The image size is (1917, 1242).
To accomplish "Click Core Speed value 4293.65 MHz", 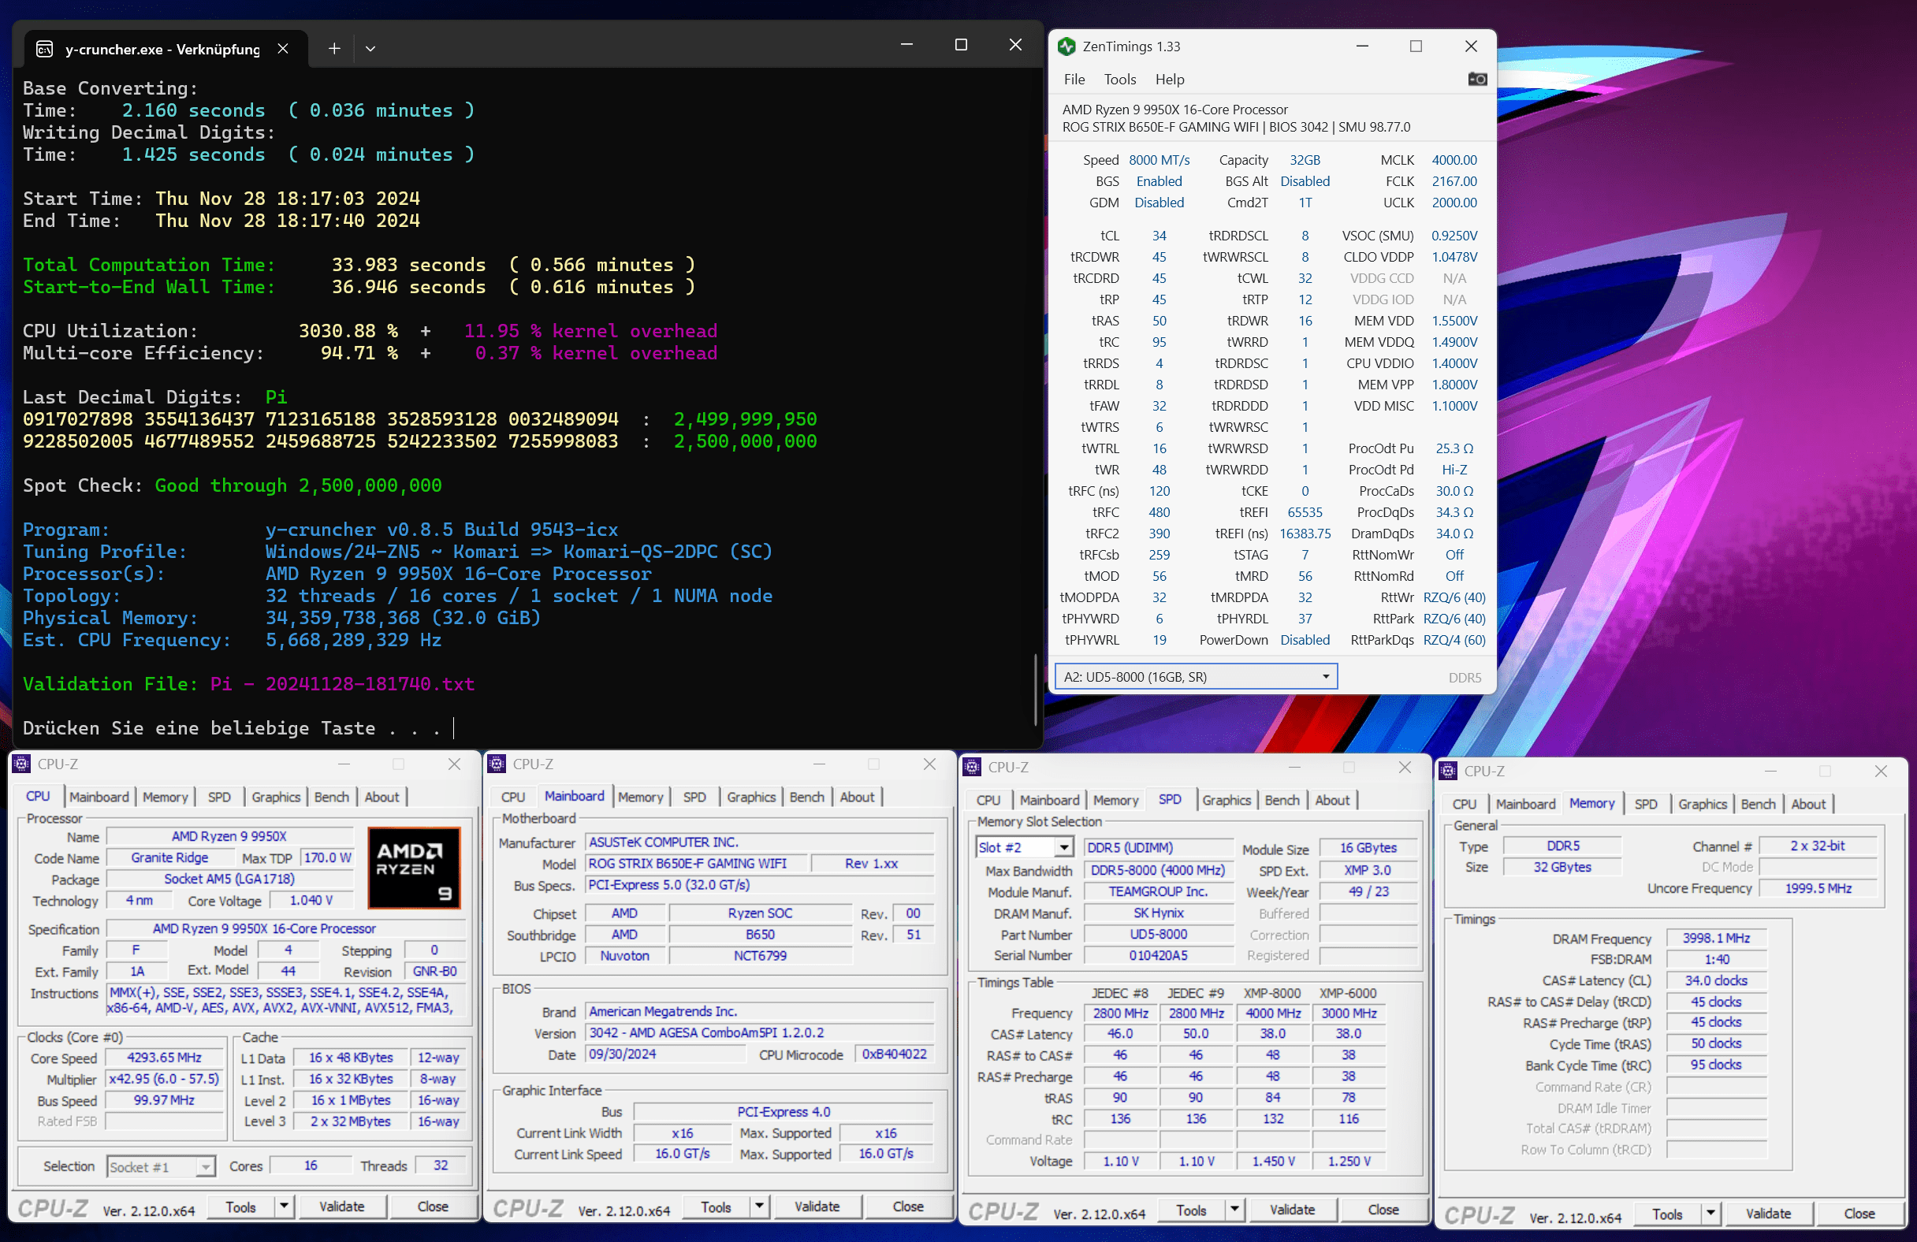I will coord(163,1058).
